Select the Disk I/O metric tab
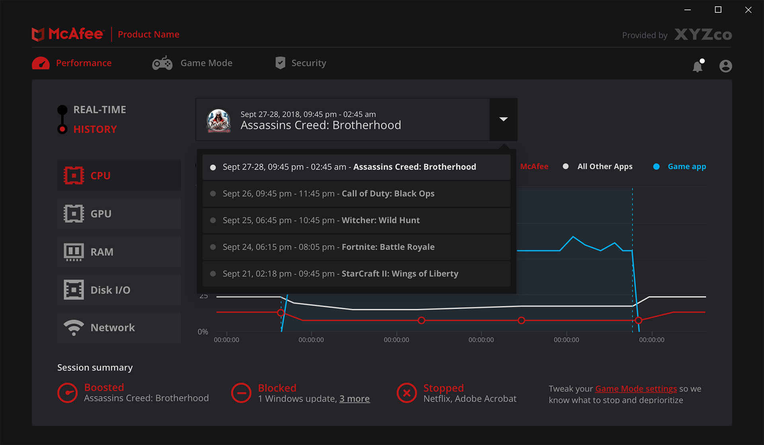764x445 pixels. coord(119,290)
